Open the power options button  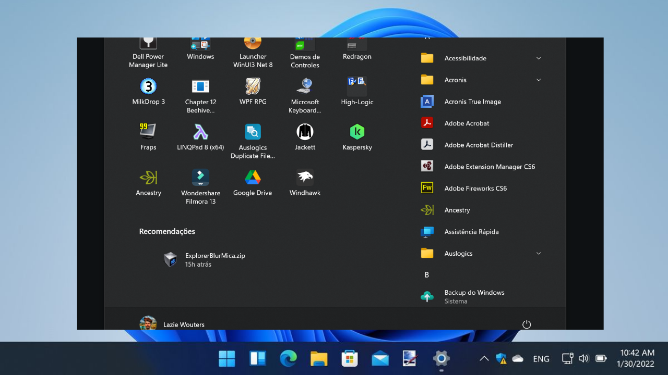[x=527, y=324]
